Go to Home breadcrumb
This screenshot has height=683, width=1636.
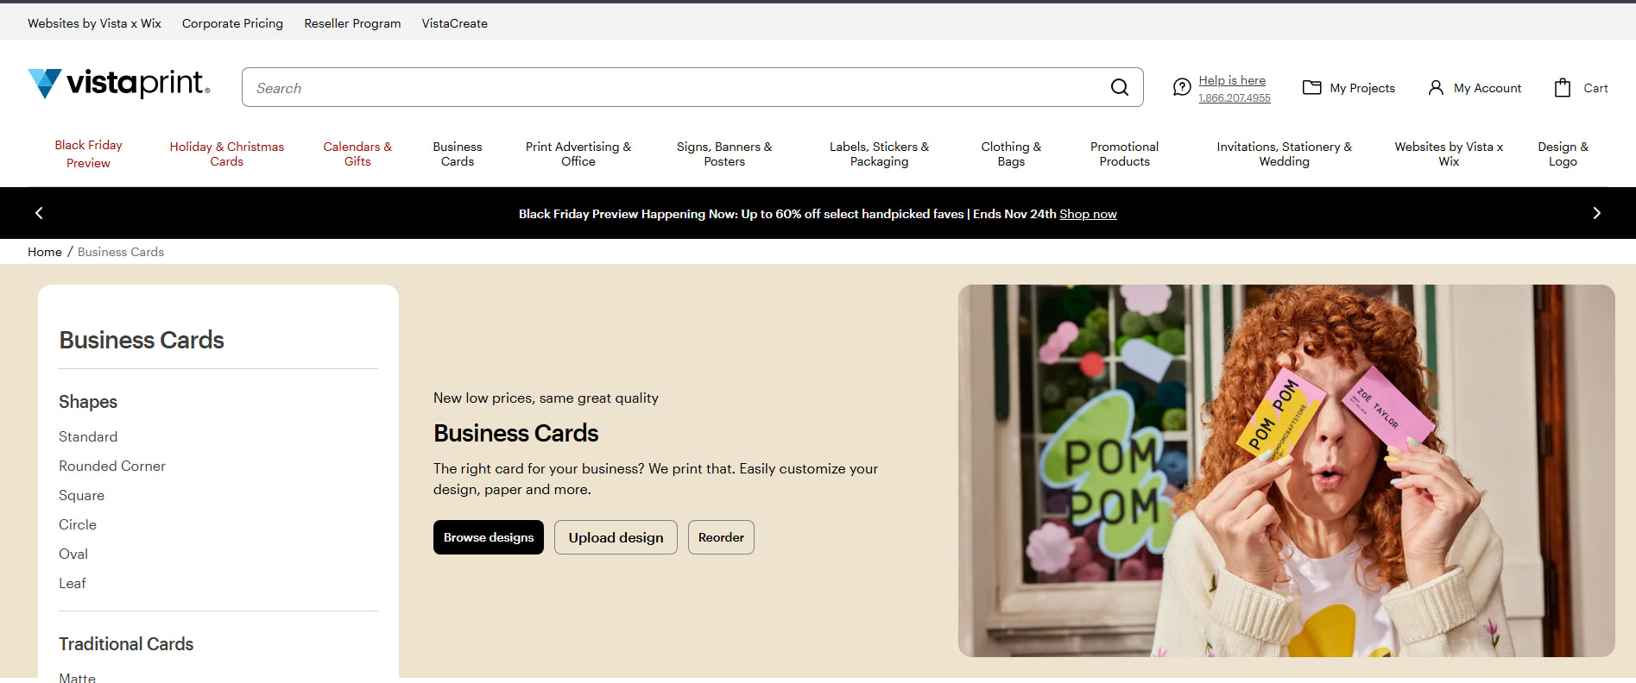click(x=45, y=252)
